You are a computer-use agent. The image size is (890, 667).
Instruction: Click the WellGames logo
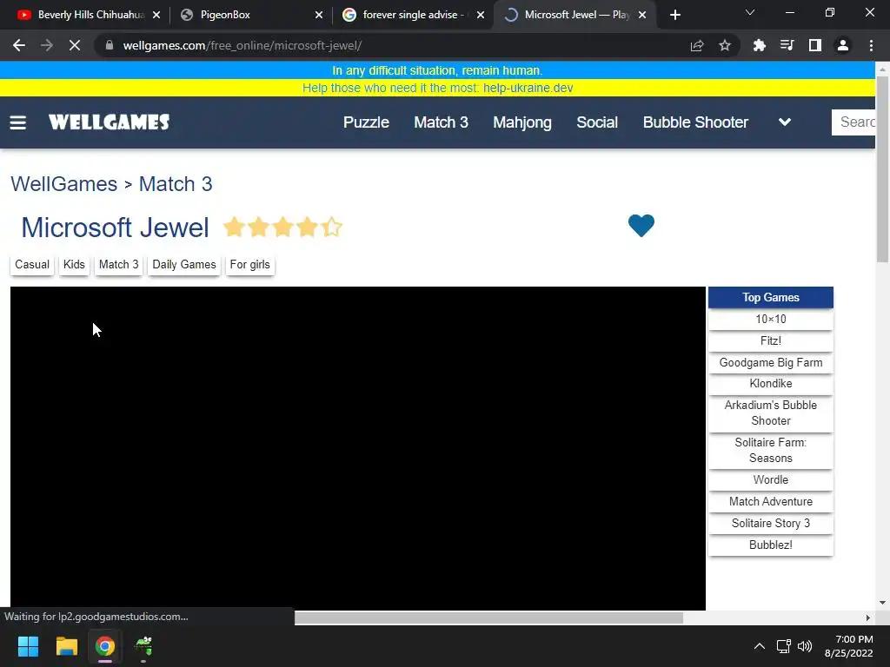(x=109, y=122)
